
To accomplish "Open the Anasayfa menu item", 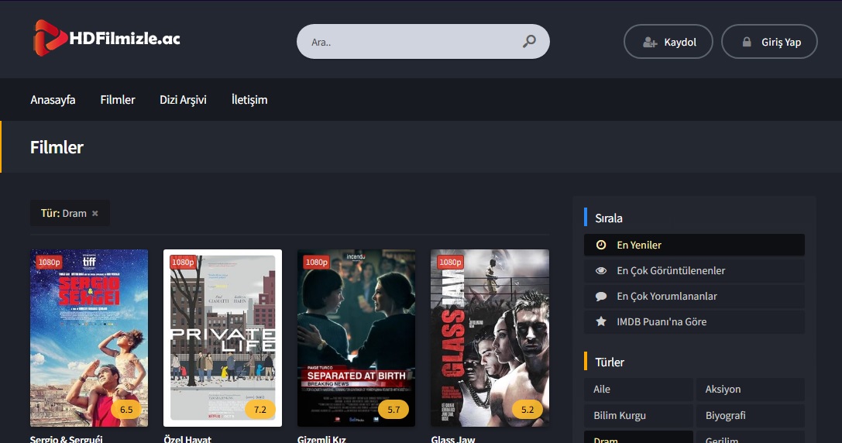I will coord(53,100).
